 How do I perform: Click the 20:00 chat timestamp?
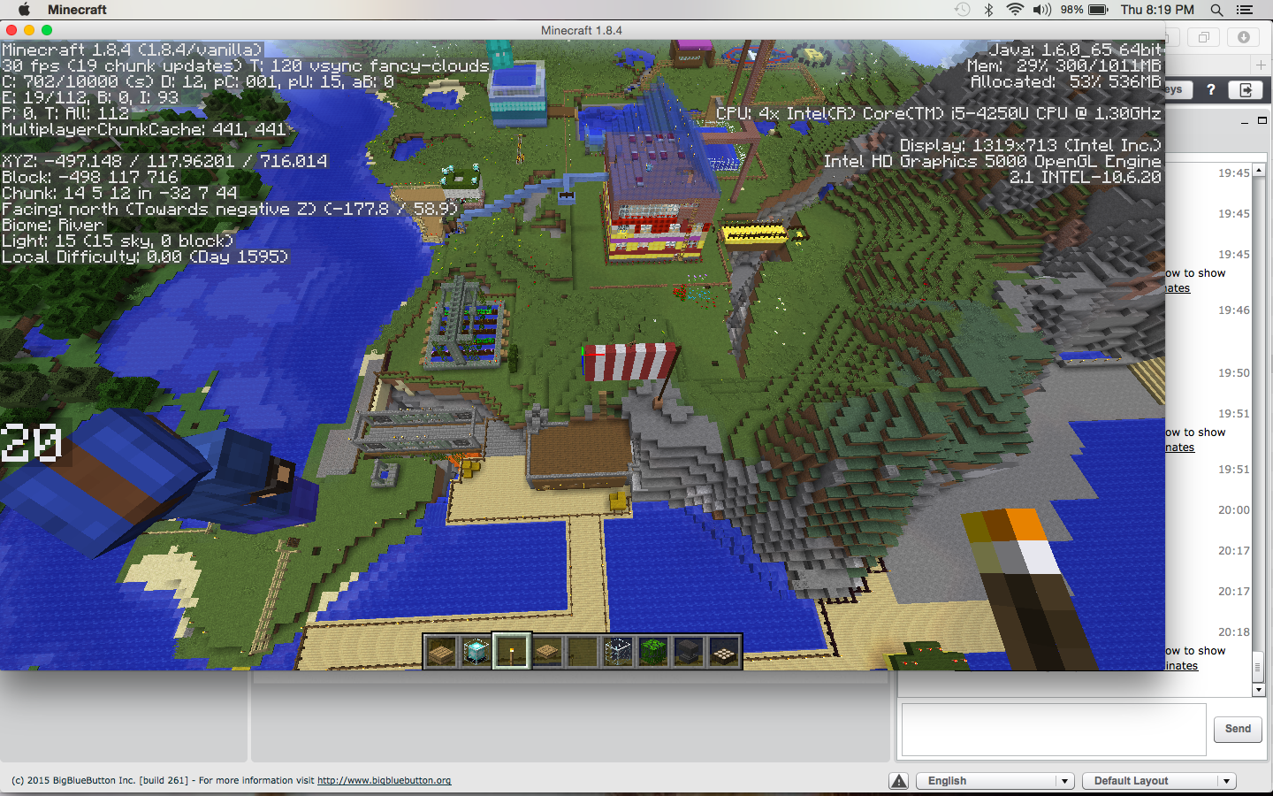[1234, 510]
